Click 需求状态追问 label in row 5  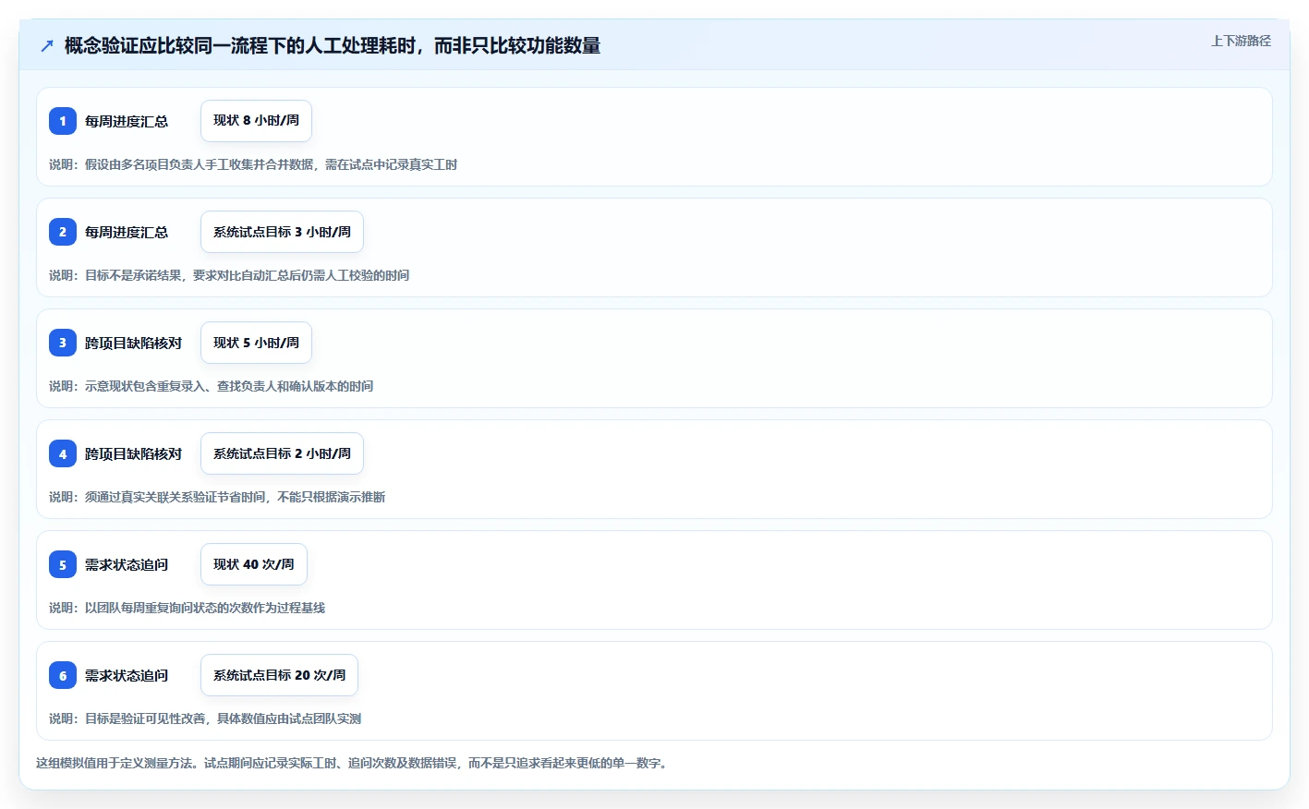[127, 564]
